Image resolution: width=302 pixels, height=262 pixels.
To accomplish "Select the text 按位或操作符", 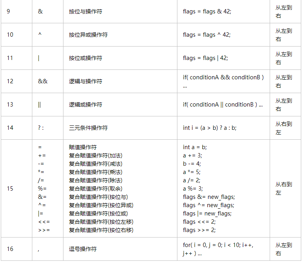I will [86, 58].
